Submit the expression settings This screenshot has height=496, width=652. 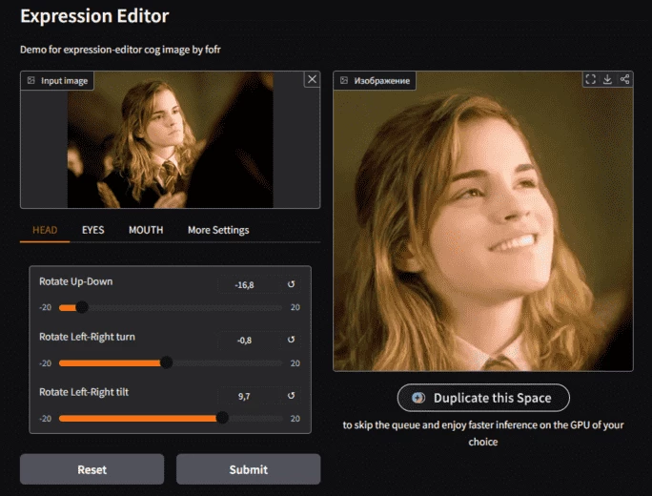pyautogui.click(x=248, y=469)
